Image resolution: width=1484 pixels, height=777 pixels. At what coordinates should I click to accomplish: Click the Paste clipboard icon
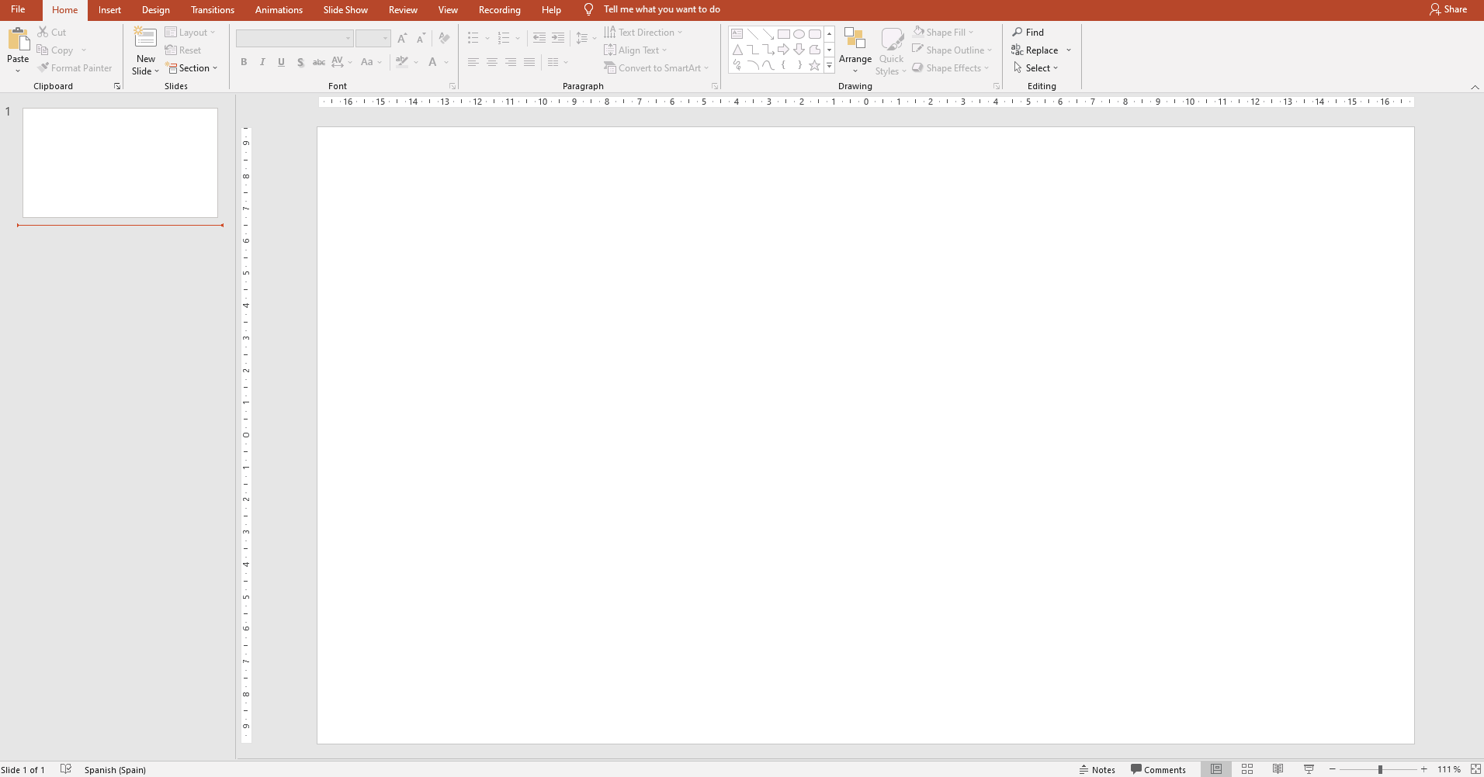tap(18, 39)
